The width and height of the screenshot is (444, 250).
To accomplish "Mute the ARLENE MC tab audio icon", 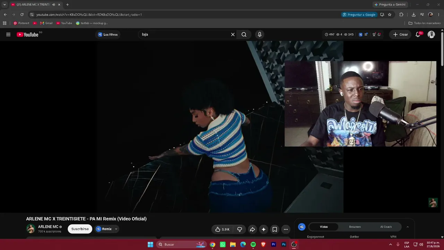I will click(x=53, y=5).
